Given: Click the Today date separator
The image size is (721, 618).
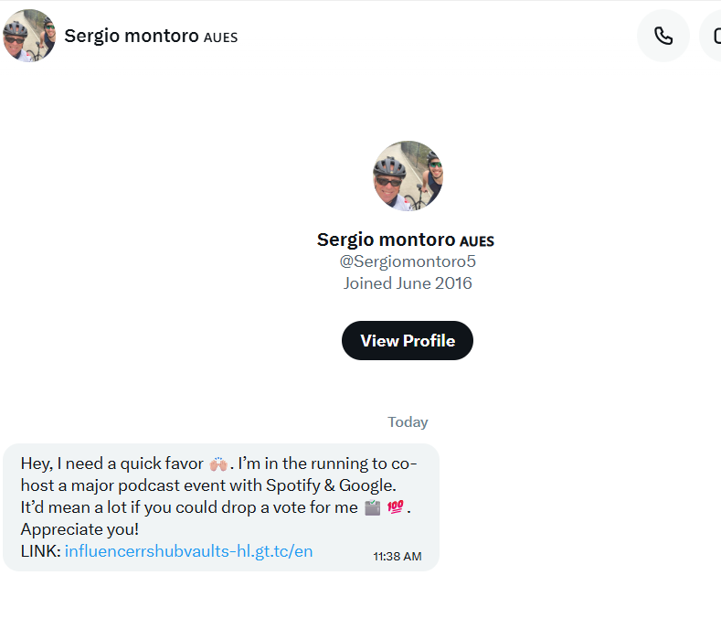Looking at the screenshot, I should [408, 422].
